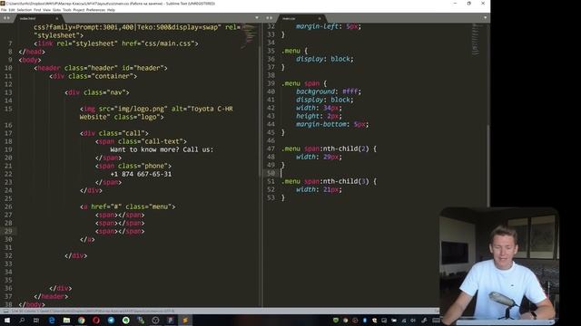
Task: Click the volume tray icon
Action: pos(413,321)
